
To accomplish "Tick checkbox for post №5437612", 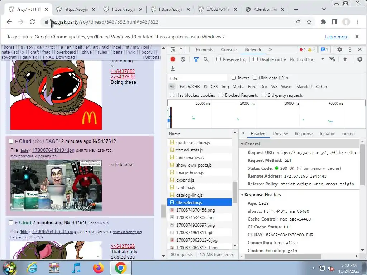I will pyautogui.click(x=11, y=141).
